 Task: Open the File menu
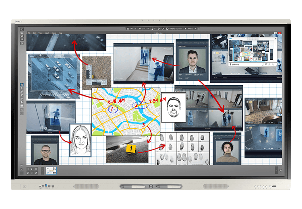[29, 33]
